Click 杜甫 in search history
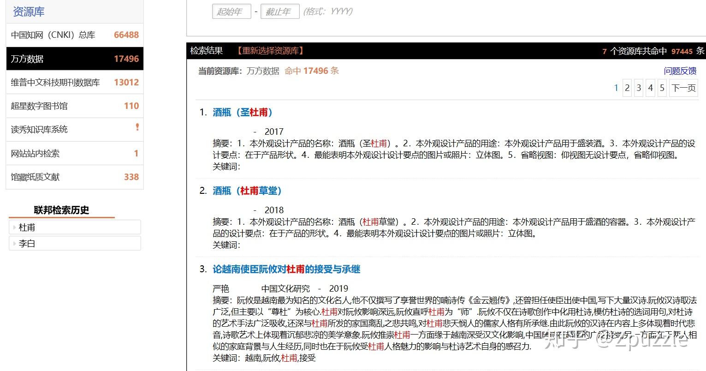This screenshot has height=371, width=706. (75, 227)
